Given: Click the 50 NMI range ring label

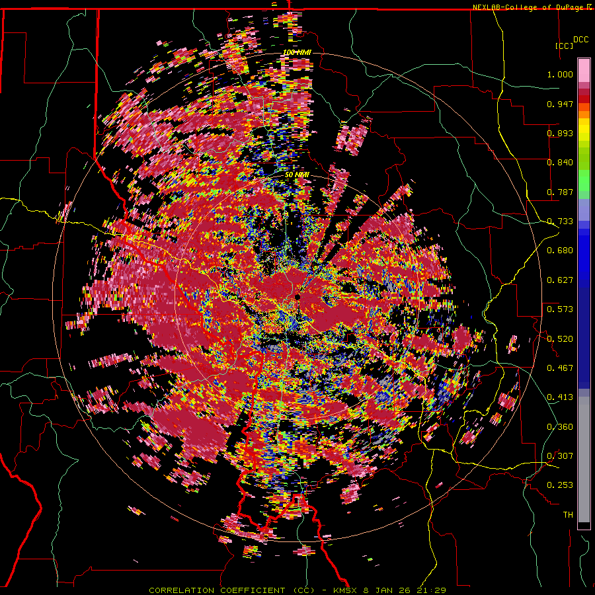Looking at the screenshot, I should pos(297,175).
